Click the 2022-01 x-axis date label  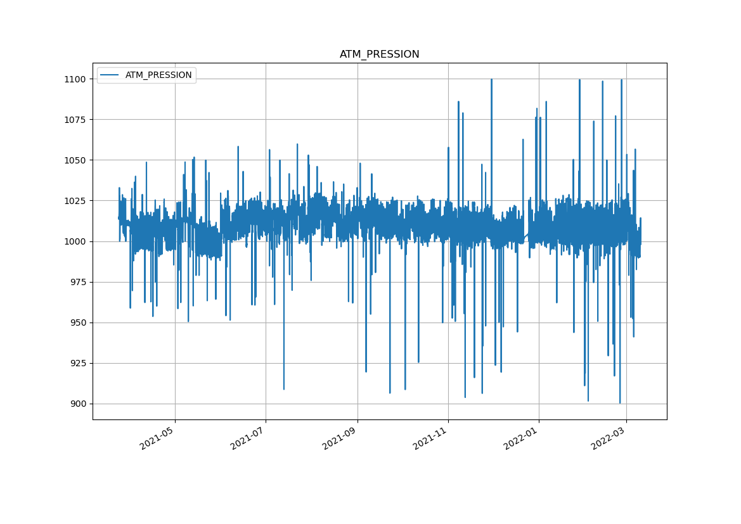click(520, 438)
